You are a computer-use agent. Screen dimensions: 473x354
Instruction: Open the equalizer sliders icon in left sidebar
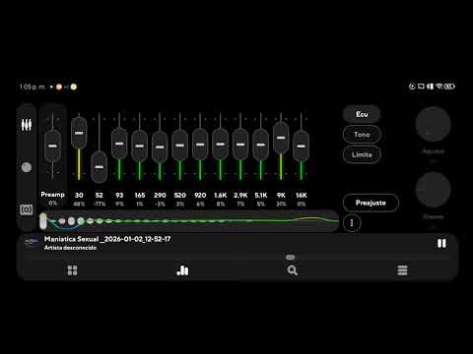[27, 125]
